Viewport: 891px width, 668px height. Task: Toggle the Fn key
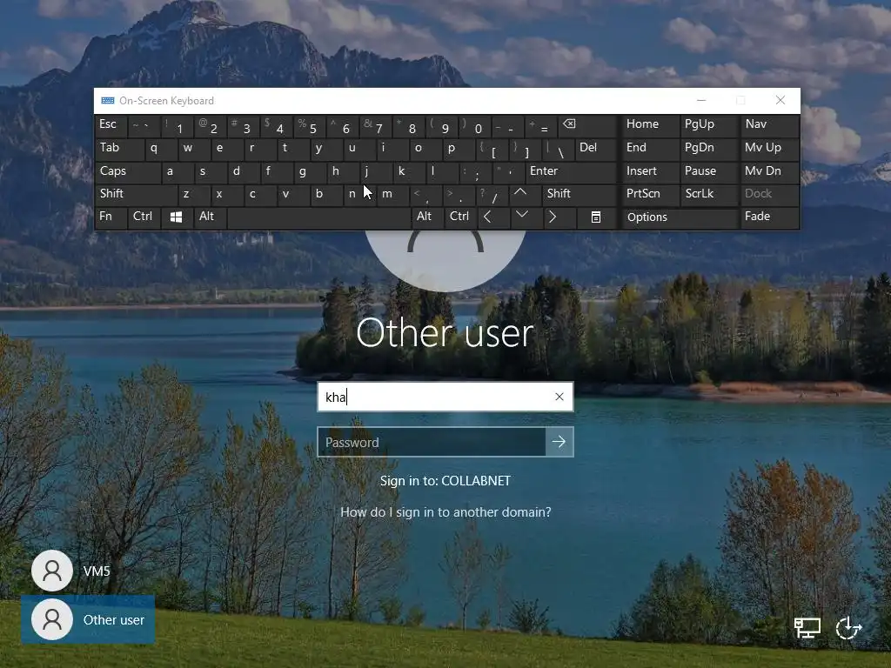point(111,217)
